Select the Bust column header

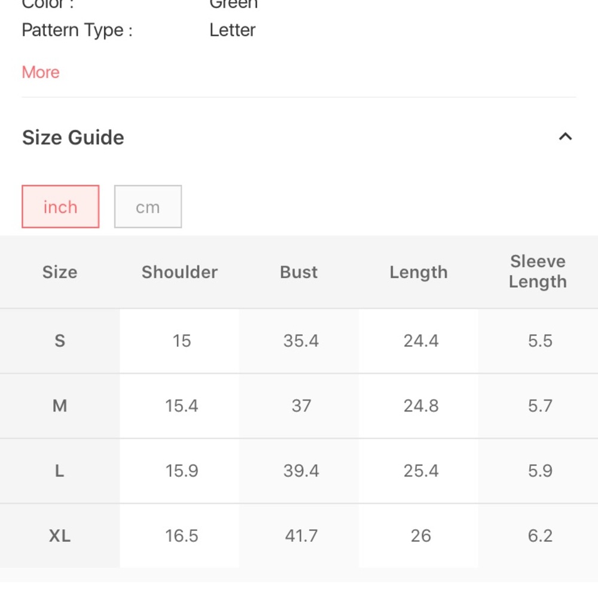point(298,272)
